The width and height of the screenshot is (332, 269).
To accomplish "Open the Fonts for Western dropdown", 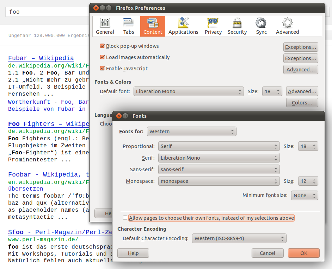I will 191,132.
